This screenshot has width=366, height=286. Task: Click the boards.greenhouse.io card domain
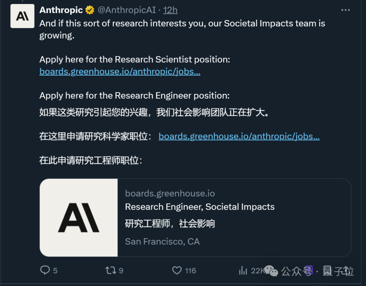(x=170, y=193)
